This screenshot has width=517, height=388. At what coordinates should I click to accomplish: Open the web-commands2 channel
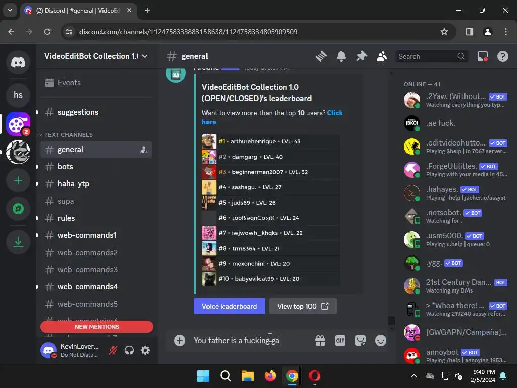[x=95, y=253]
